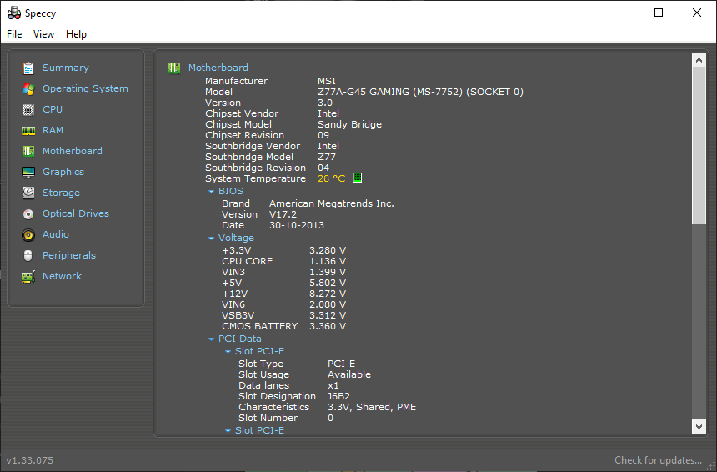Collapse the BIOS section arrow
Image resolution: width=717 pixels, height=472 pixels.
click(211, 192)
